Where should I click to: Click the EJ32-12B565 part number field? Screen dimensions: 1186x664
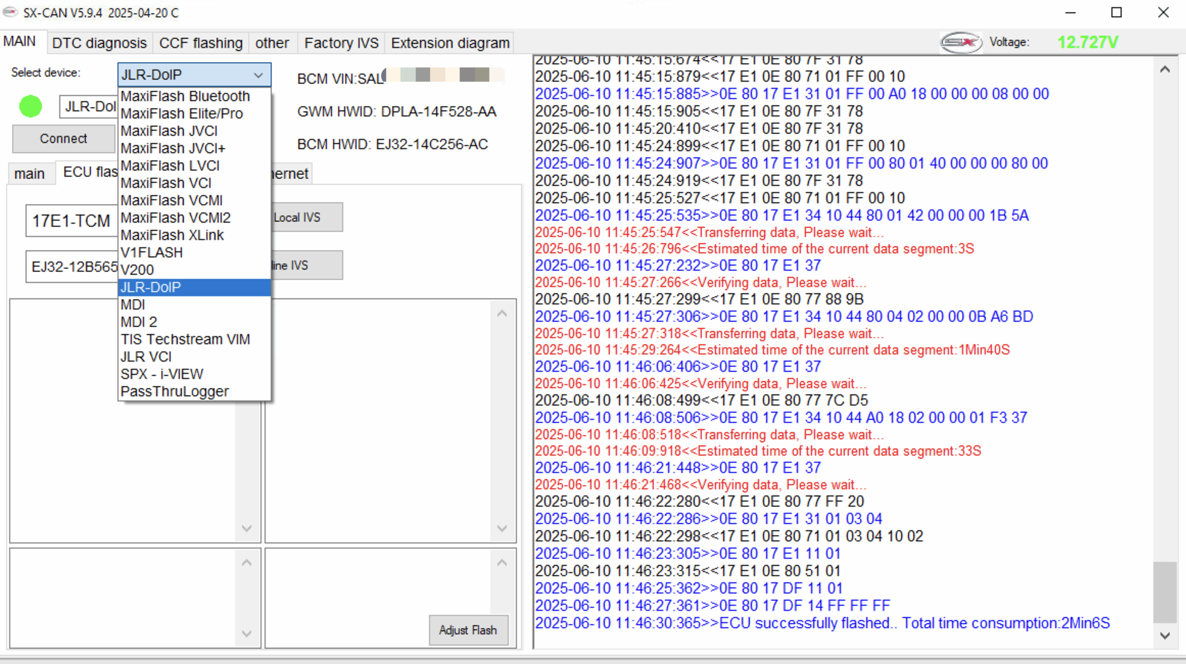coord(72,267)
